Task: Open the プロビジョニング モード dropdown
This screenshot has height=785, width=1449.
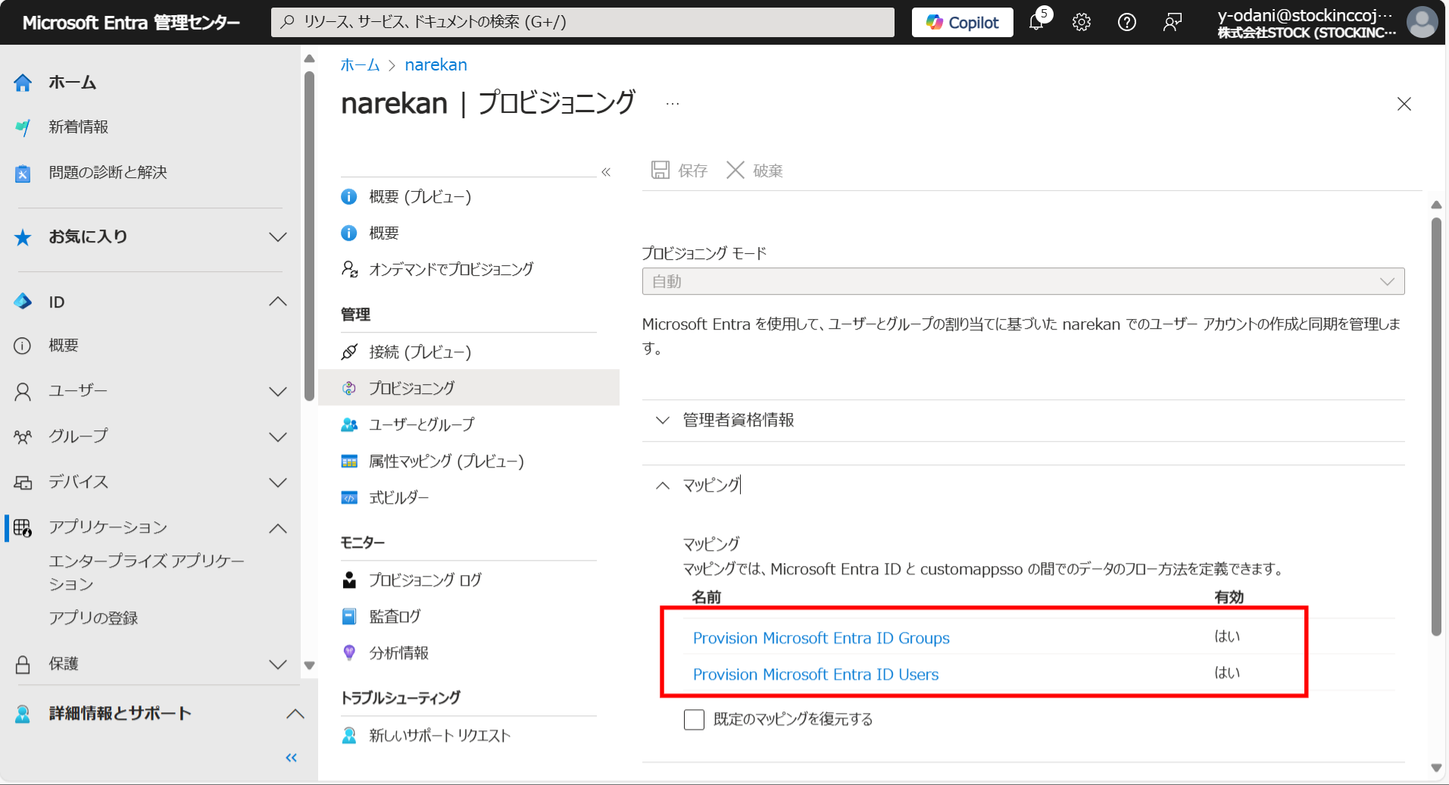Action: 1023,281
